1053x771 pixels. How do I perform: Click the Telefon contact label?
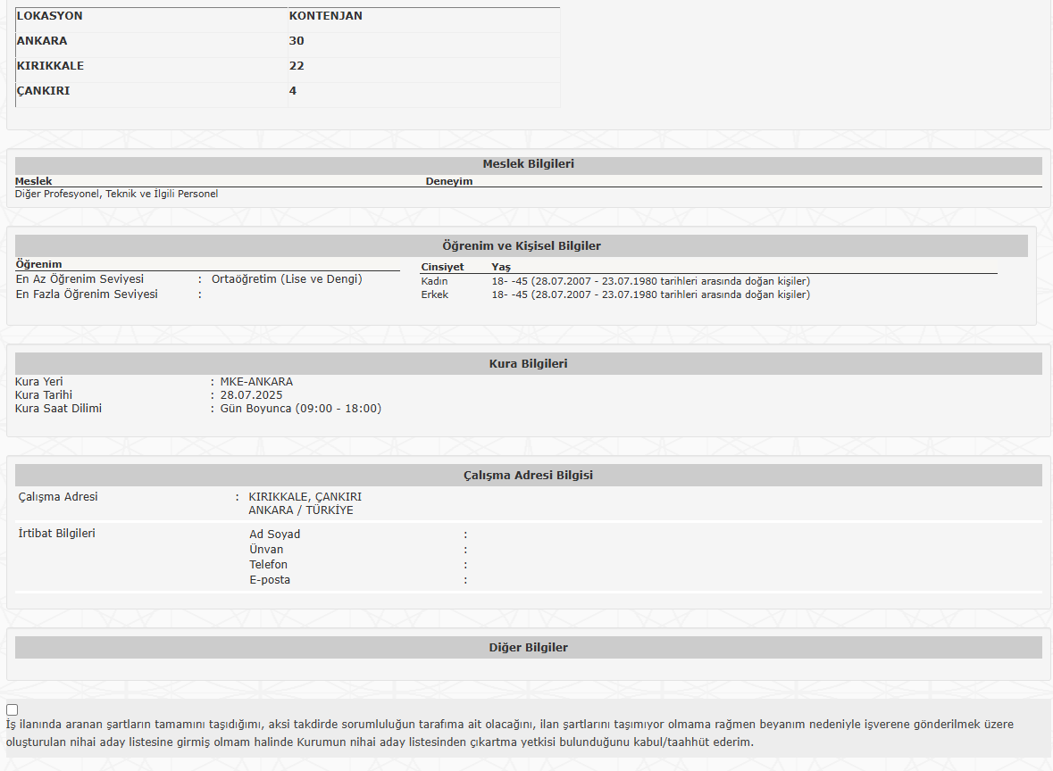pyautogui.click(x=268, y=565)
